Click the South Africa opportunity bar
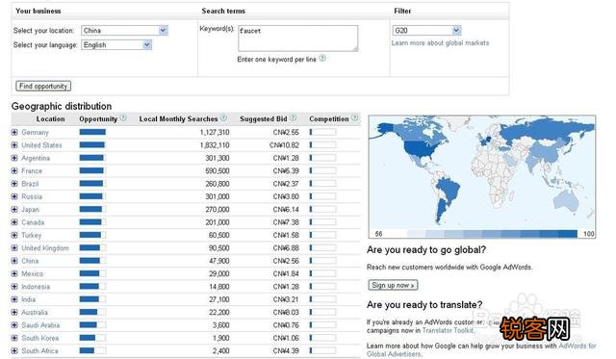Viewport: 616px width, 359px height. click(x=92, y=350)
